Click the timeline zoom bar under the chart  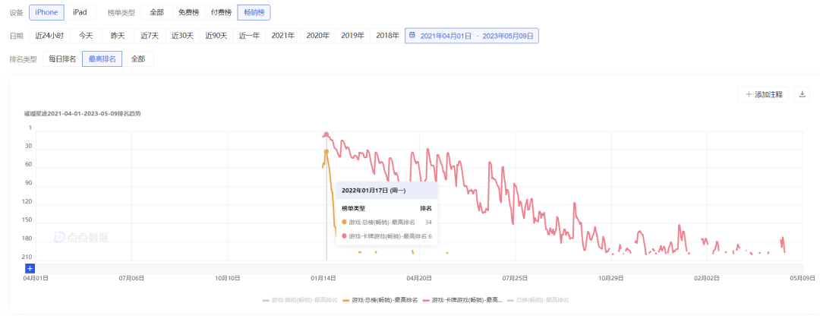click(x=418, y=268)
